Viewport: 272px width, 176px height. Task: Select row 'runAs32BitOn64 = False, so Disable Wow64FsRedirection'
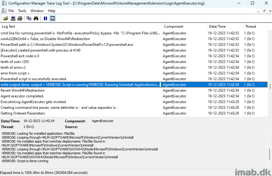click(x=134, y=39)
